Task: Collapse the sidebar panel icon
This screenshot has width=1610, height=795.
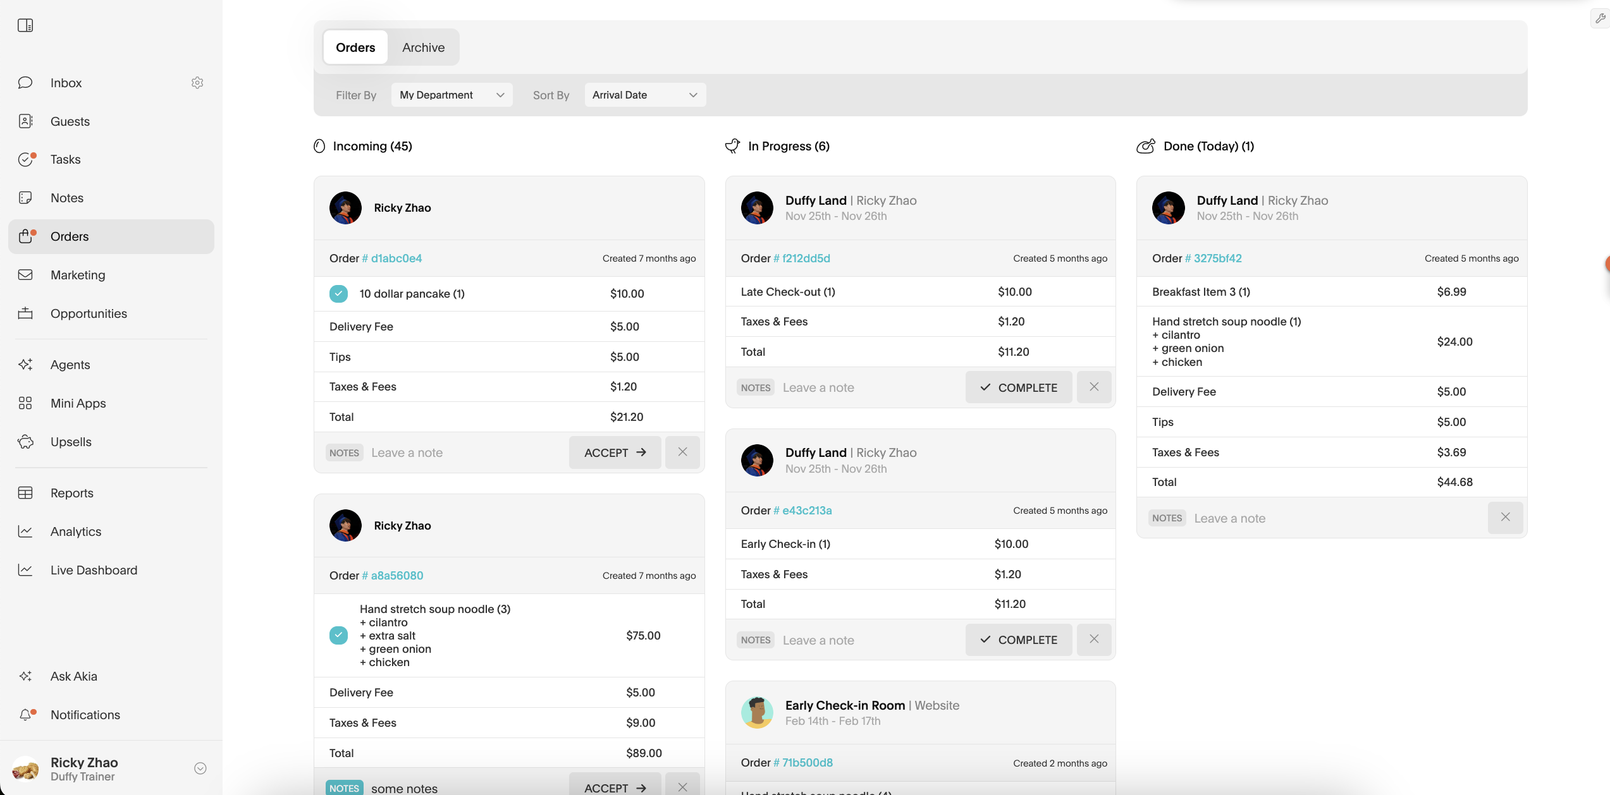Action: [x=25, y=25]
